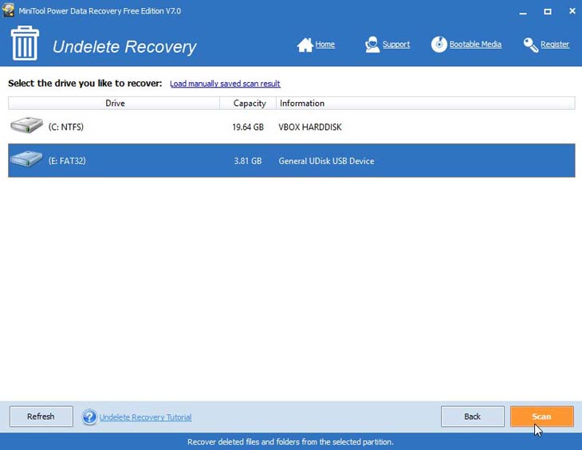Click the Support person icon
The width and height of the screenshot is (582, 450).
point(372,45)
